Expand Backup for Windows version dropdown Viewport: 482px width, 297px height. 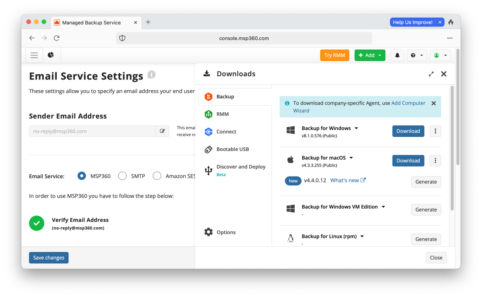click(356, 128)
